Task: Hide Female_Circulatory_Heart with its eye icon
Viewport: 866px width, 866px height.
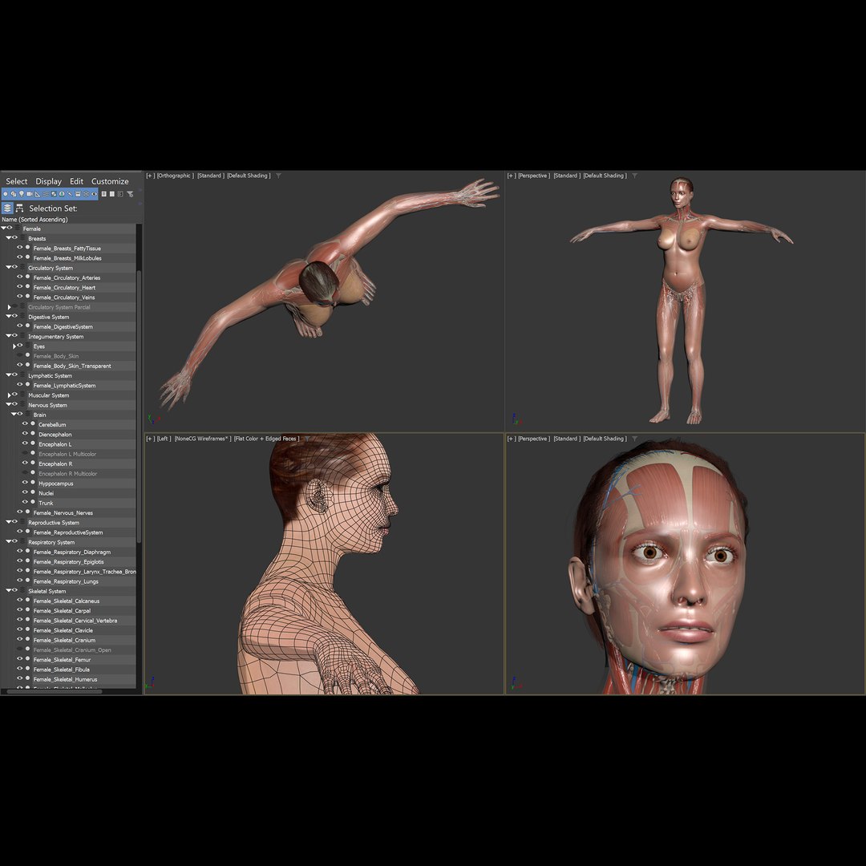Action: [x=19, y=287]
